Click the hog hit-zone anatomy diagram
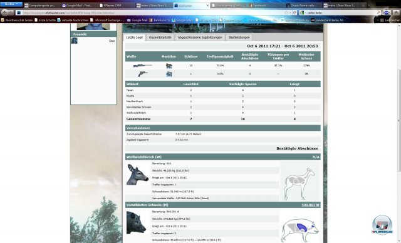 299,230
